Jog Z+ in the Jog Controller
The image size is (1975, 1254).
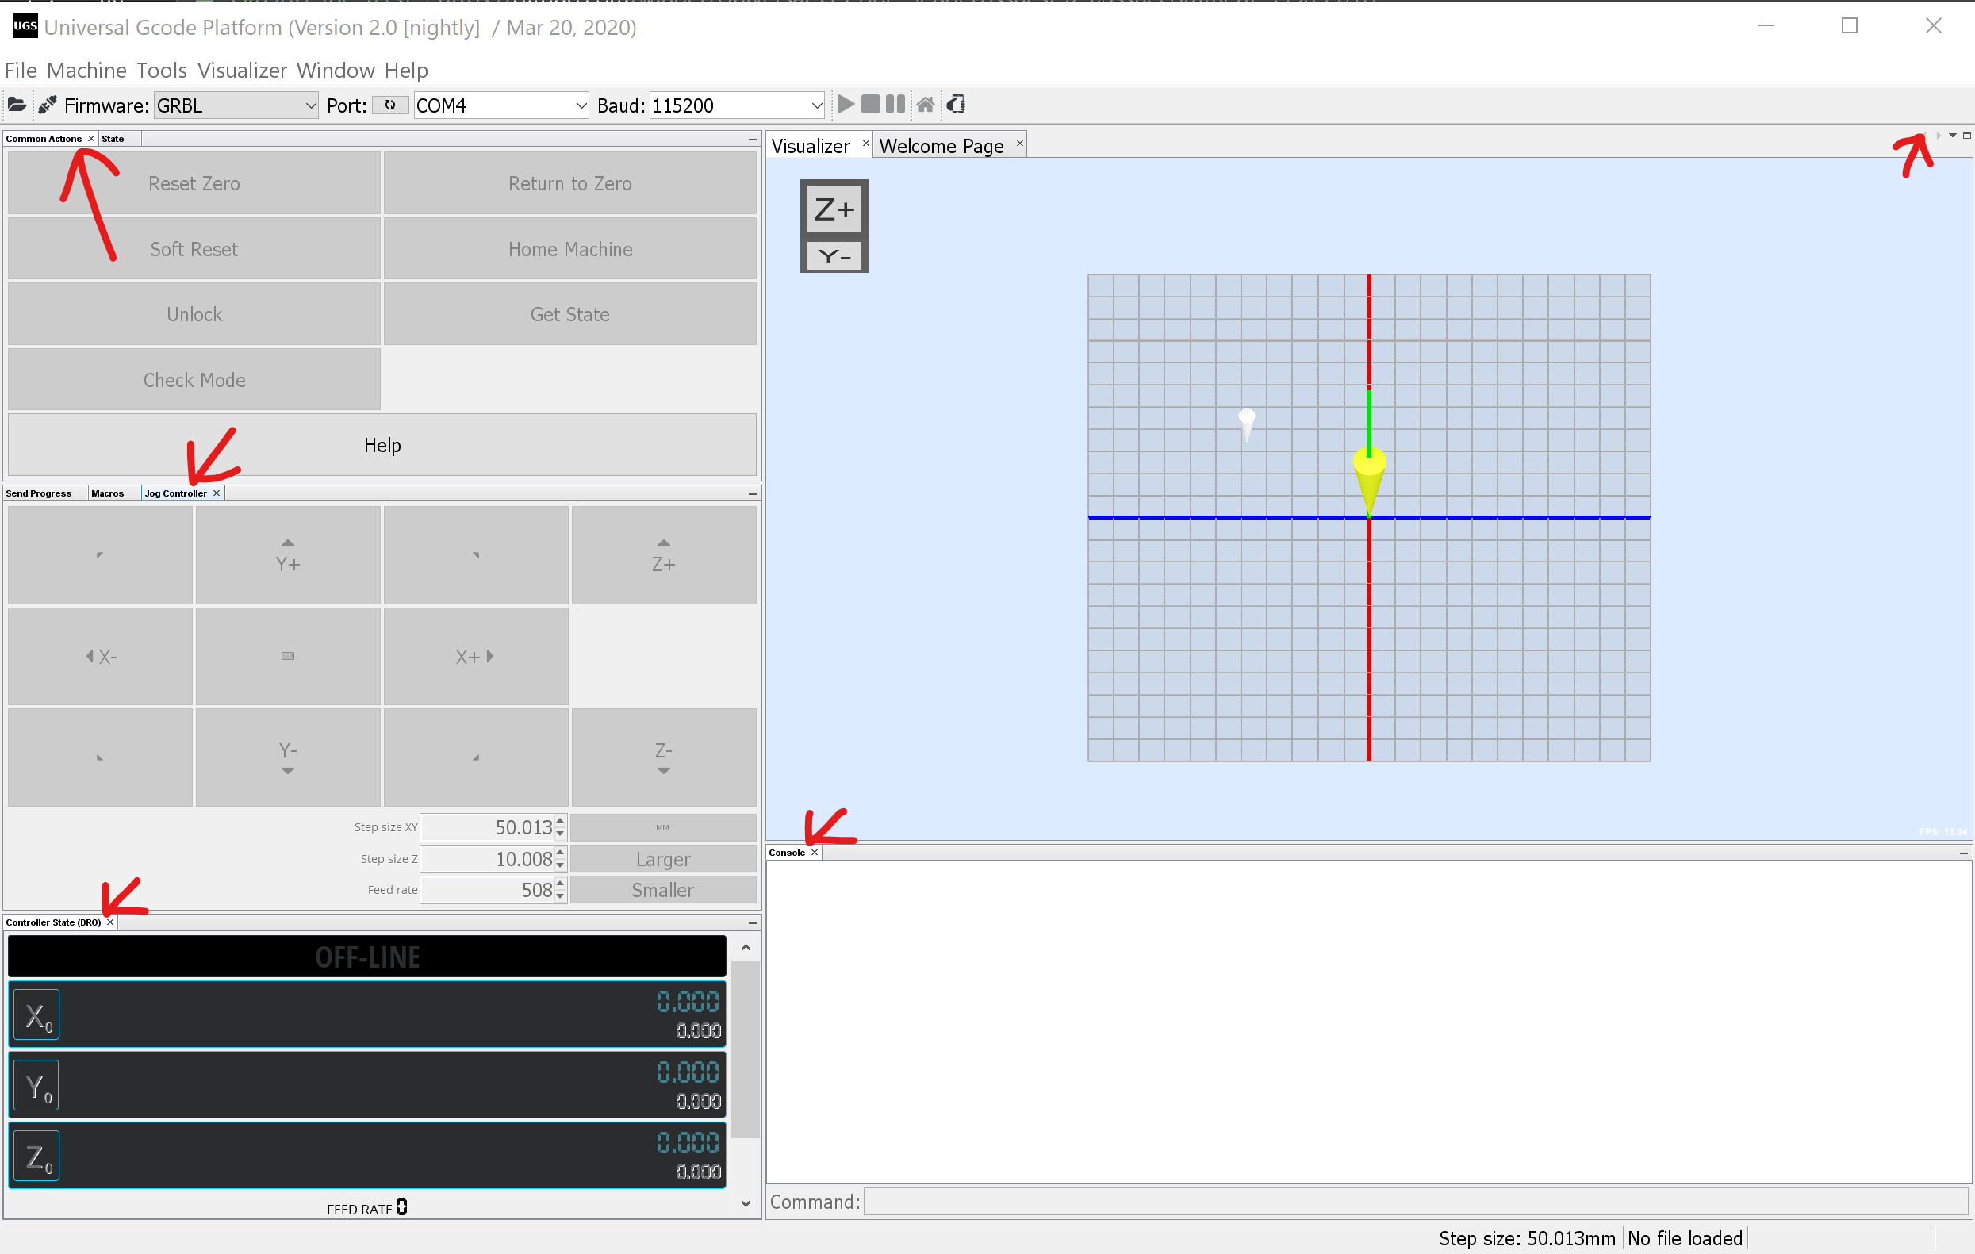coord(664,555)
